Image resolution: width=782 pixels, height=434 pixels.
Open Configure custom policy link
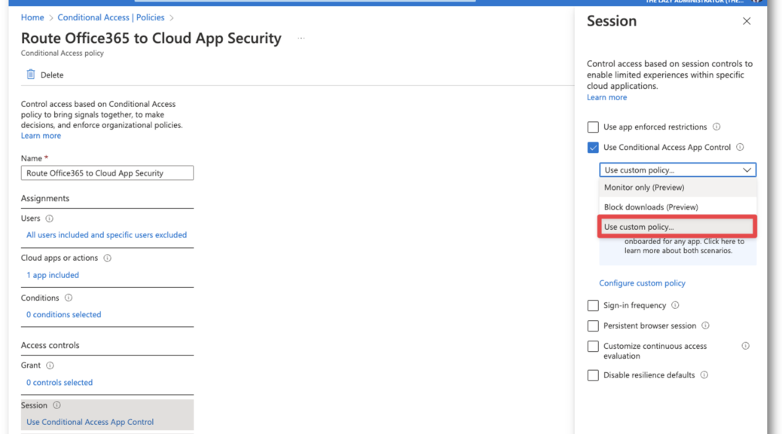pyautogui.click(x=643, y=283)
